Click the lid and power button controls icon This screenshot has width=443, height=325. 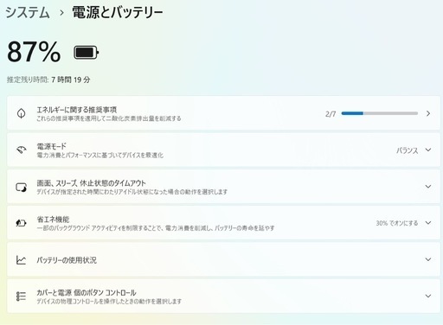[x=21, y=296]
